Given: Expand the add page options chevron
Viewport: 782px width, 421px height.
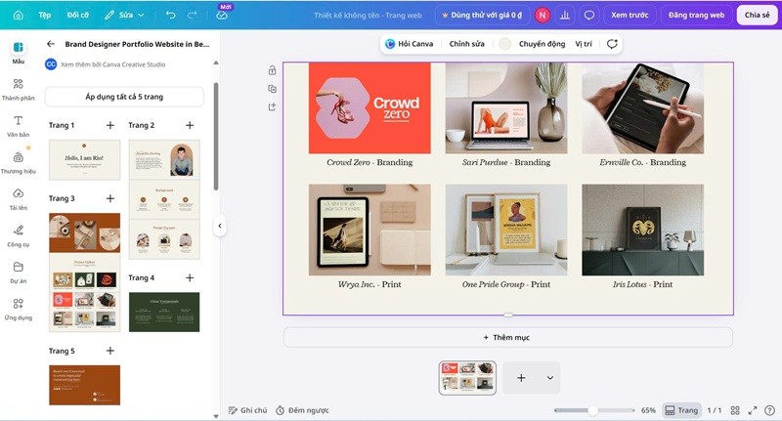Looking at the screenshot, I should point(549,378).
